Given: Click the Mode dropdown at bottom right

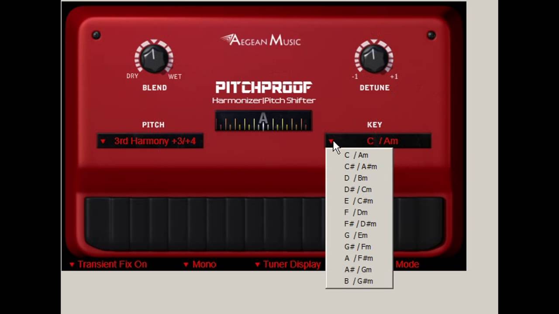Looking at the screenshot, I should [x=407, y=264].
